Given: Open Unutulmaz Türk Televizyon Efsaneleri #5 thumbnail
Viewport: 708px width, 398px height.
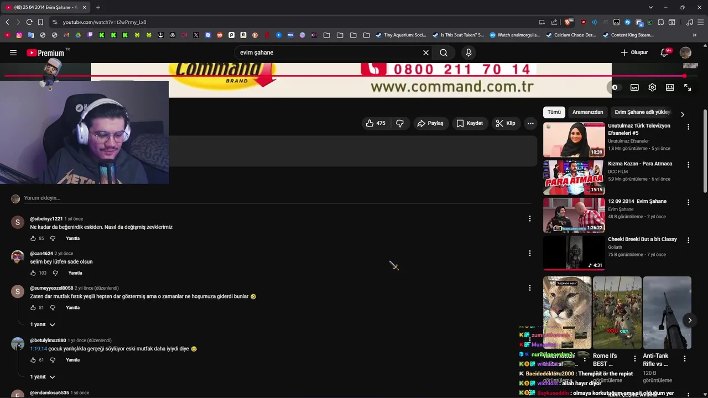Looking at the screenshot, I should click(574, 140).
